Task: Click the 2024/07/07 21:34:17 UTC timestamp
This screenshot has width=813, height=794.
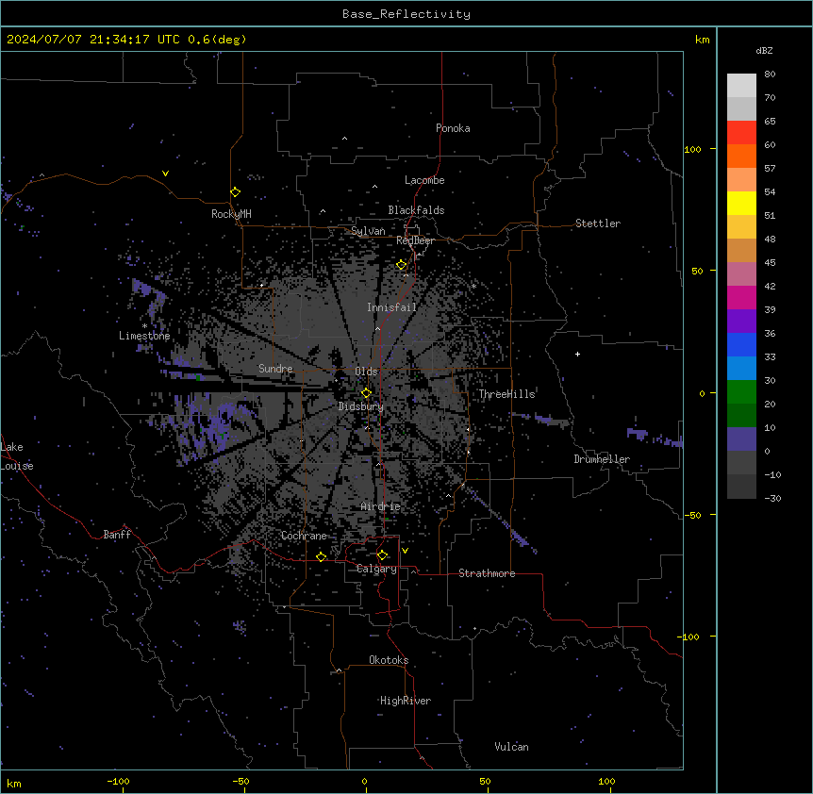Action: coord(126,40)
